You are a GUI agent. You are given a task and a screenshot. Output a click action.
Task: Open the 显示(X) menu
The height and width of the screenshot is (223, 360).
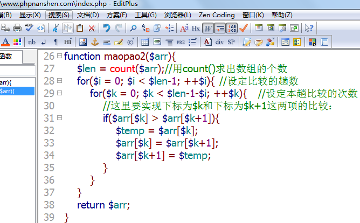click(x=30, y=15)
